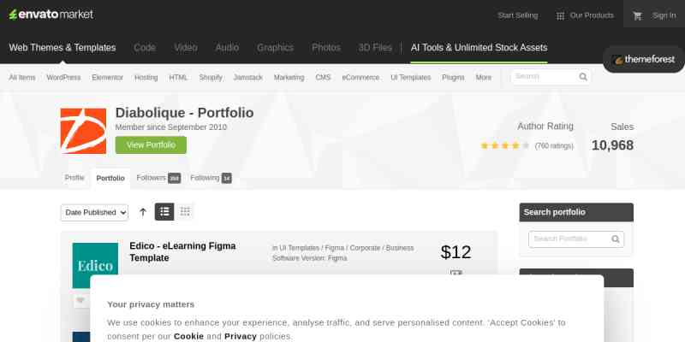Screen dimensions: 685x342
Task: Open the Followers tab
Action: tap(158, 178)
